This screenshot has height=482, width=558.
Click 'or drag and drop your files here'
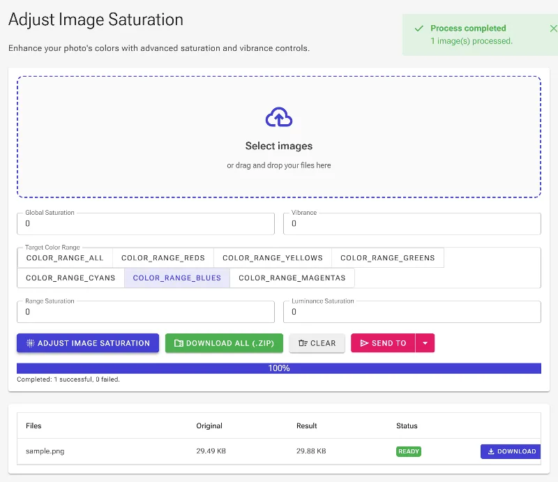278,165
